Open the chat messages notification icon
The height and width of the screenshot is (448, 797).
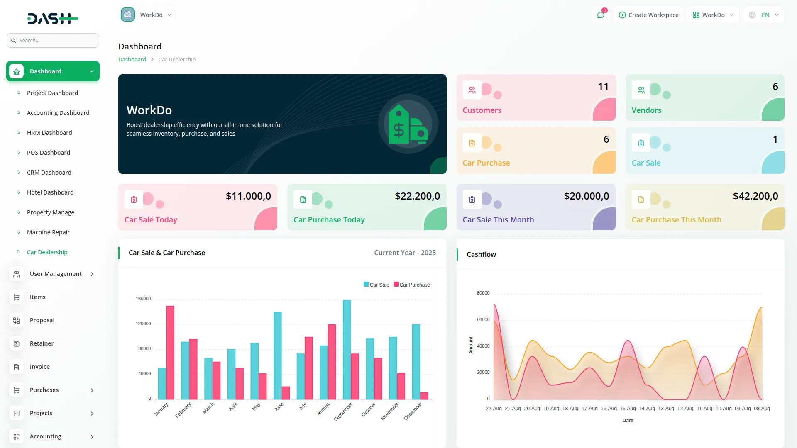coord(600,15)
